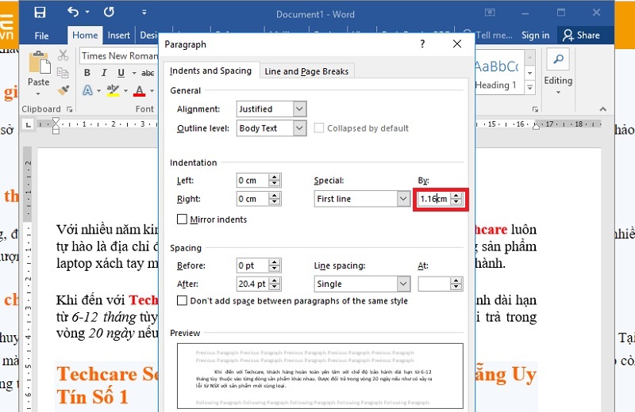Click the ribbon display options icon
The height and width of the screenshot is (412, 635).
(490, 13)
